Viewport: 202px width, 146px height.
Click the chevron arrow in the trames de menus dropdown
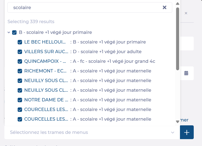click(173, 133)
